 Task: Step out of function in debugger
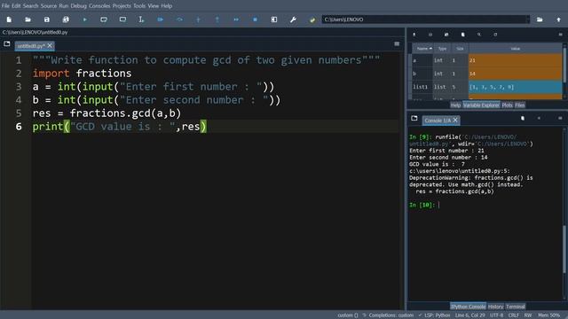click(x=217, y=19)
